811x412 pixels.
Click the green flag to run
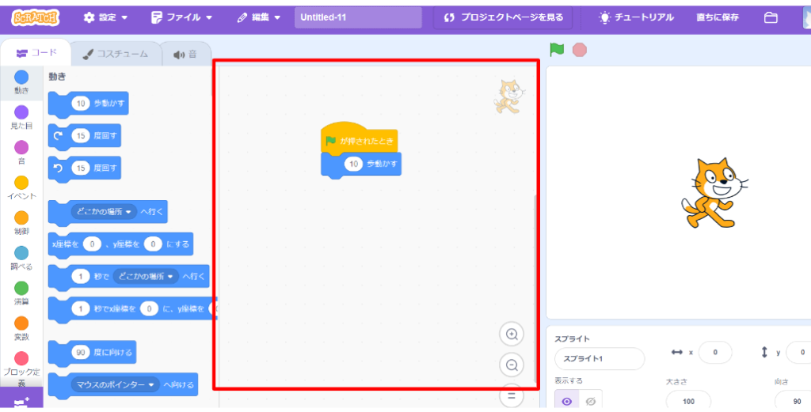(x=557, y=50)
